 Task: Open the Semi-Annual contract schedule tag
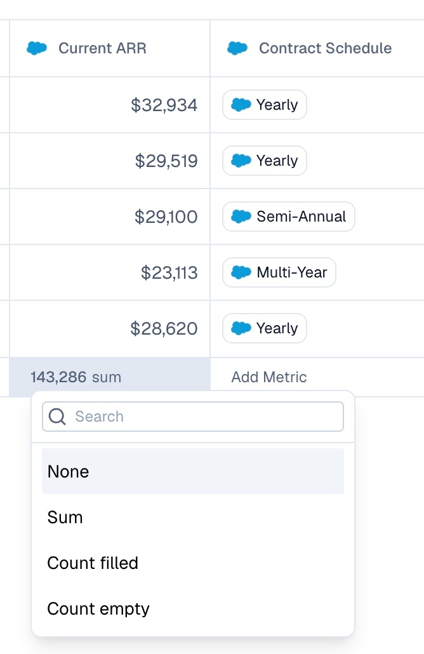[289, 217]
